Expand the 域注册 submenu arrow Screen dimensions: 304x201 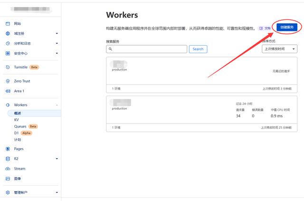(x=57, y=33)
